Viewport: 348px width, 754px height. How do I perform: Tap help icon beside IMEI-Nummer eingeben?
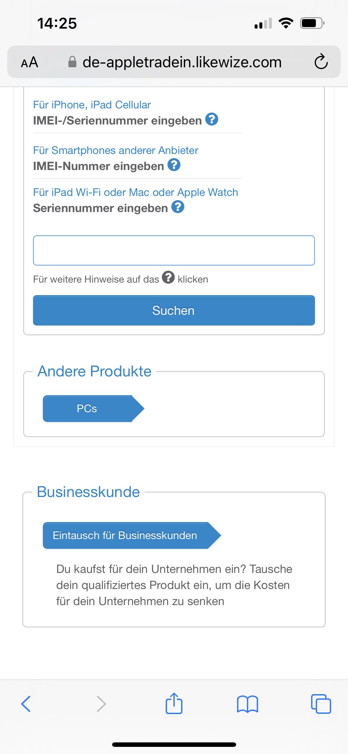point(174,165)
